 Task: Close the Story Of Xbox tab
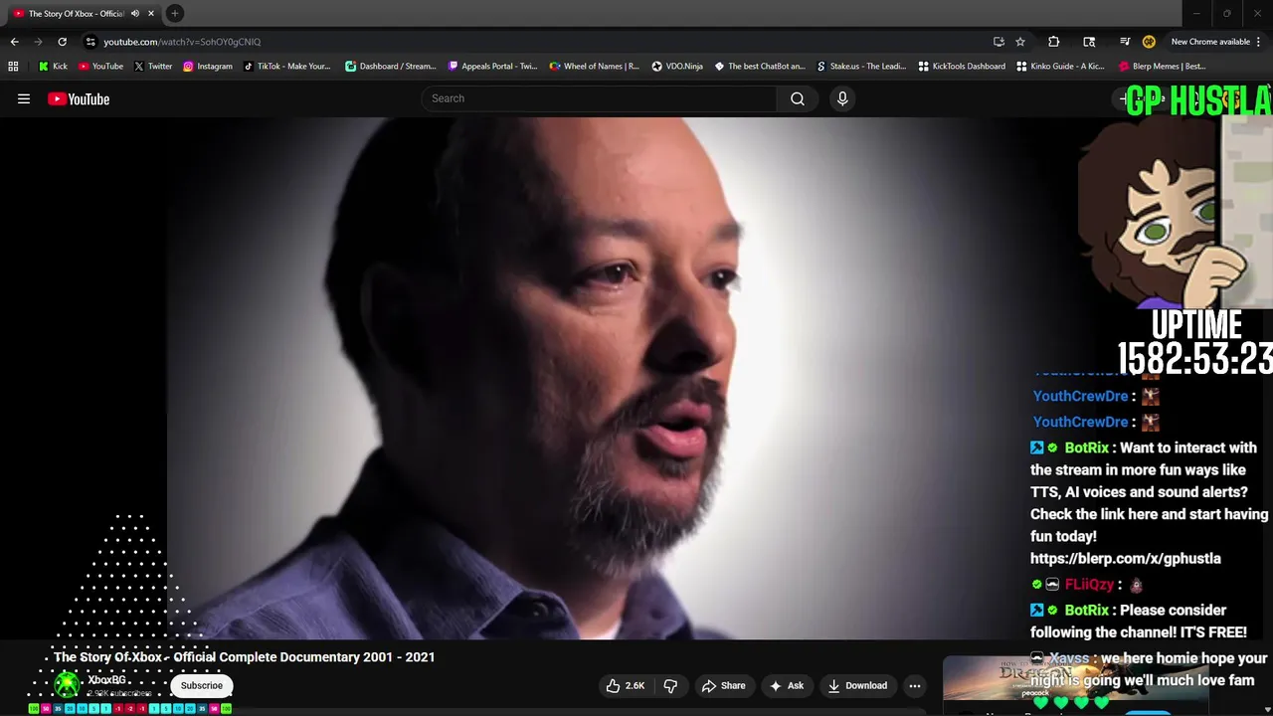point(151,13)
